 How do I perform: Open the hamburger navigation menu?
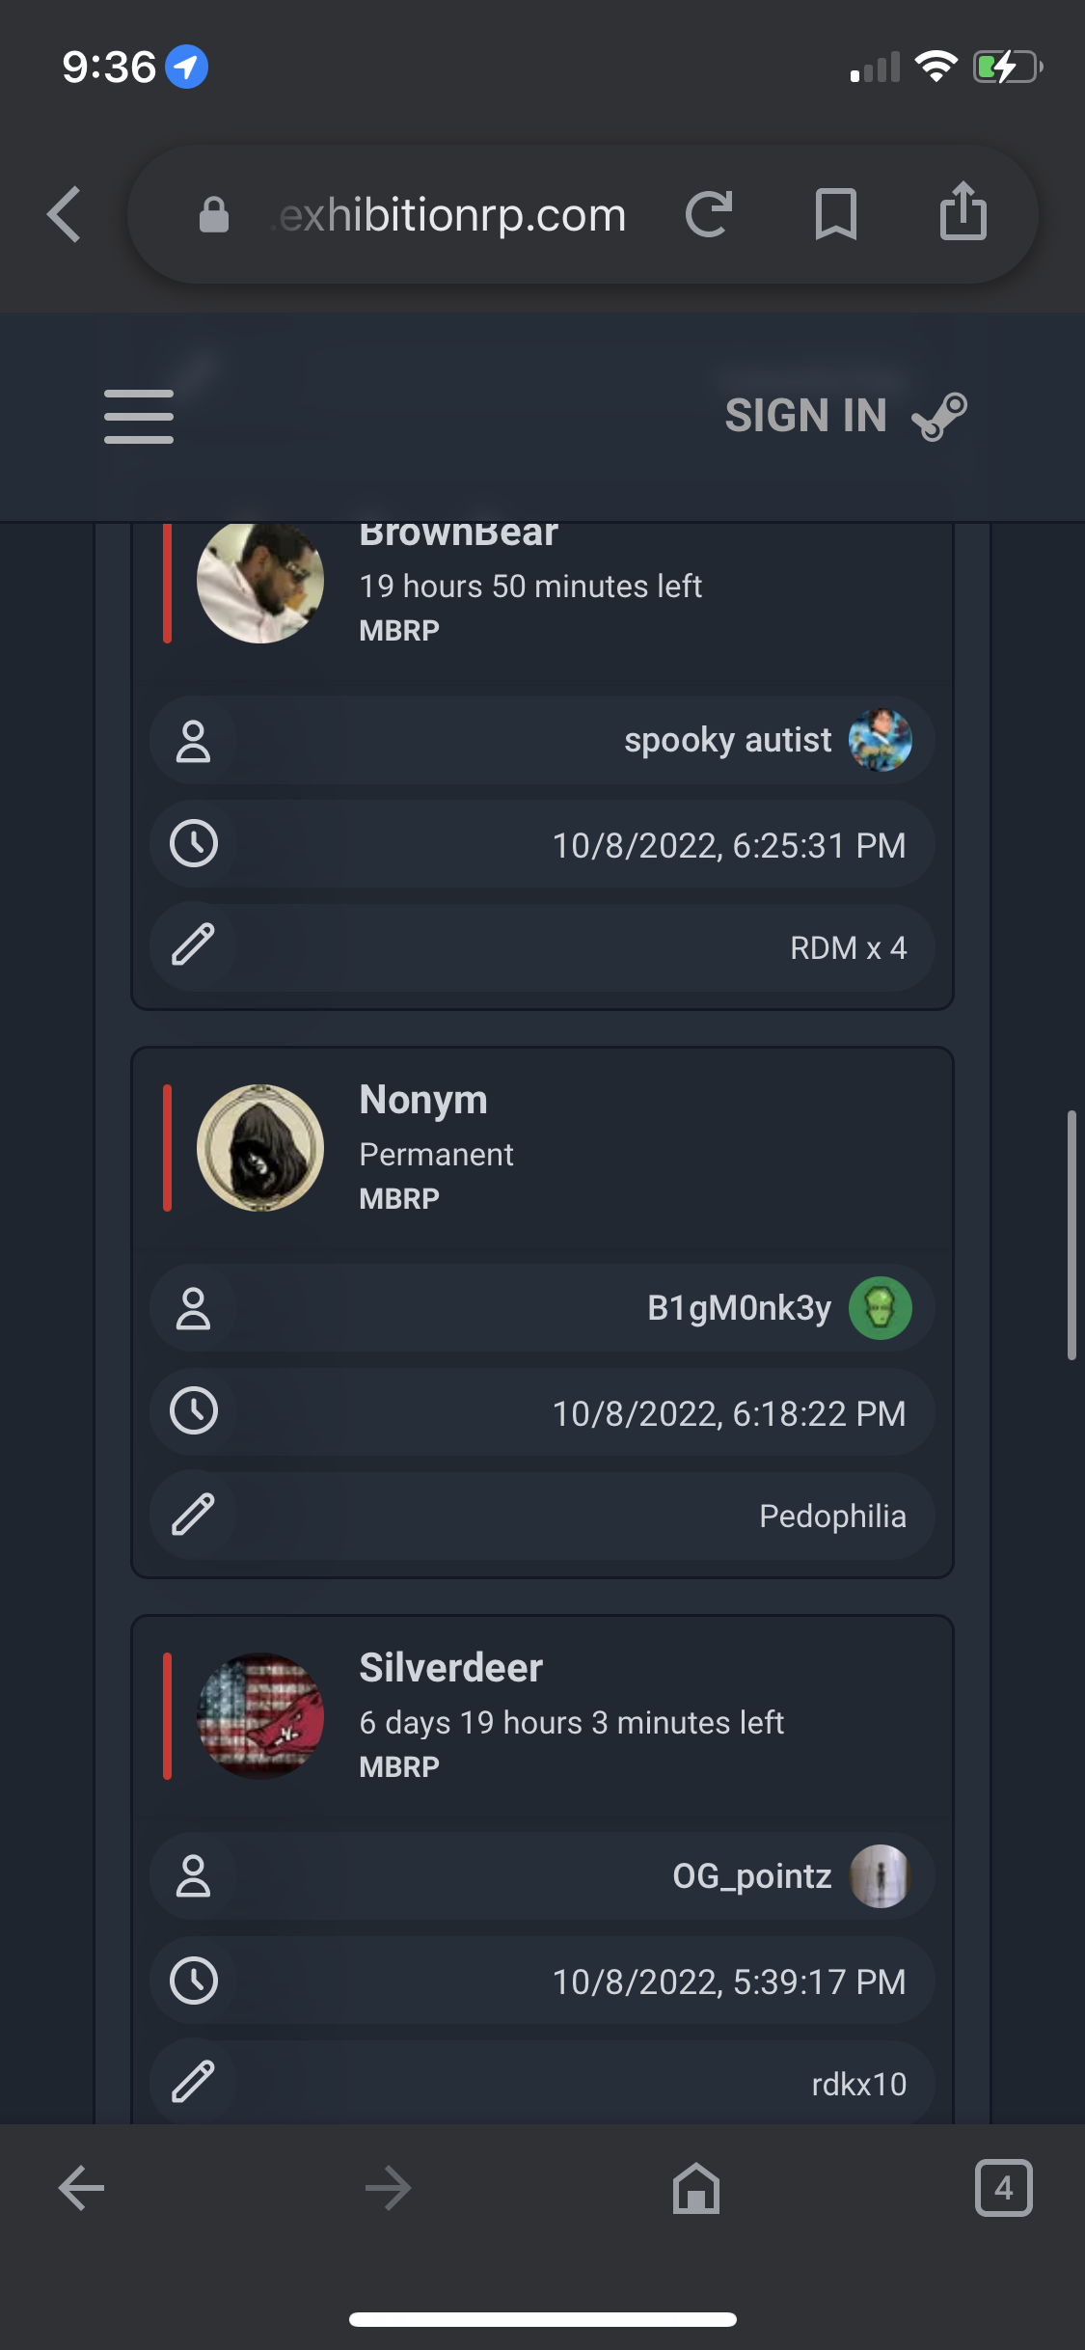pyautogui.click(x=139, y=417)
